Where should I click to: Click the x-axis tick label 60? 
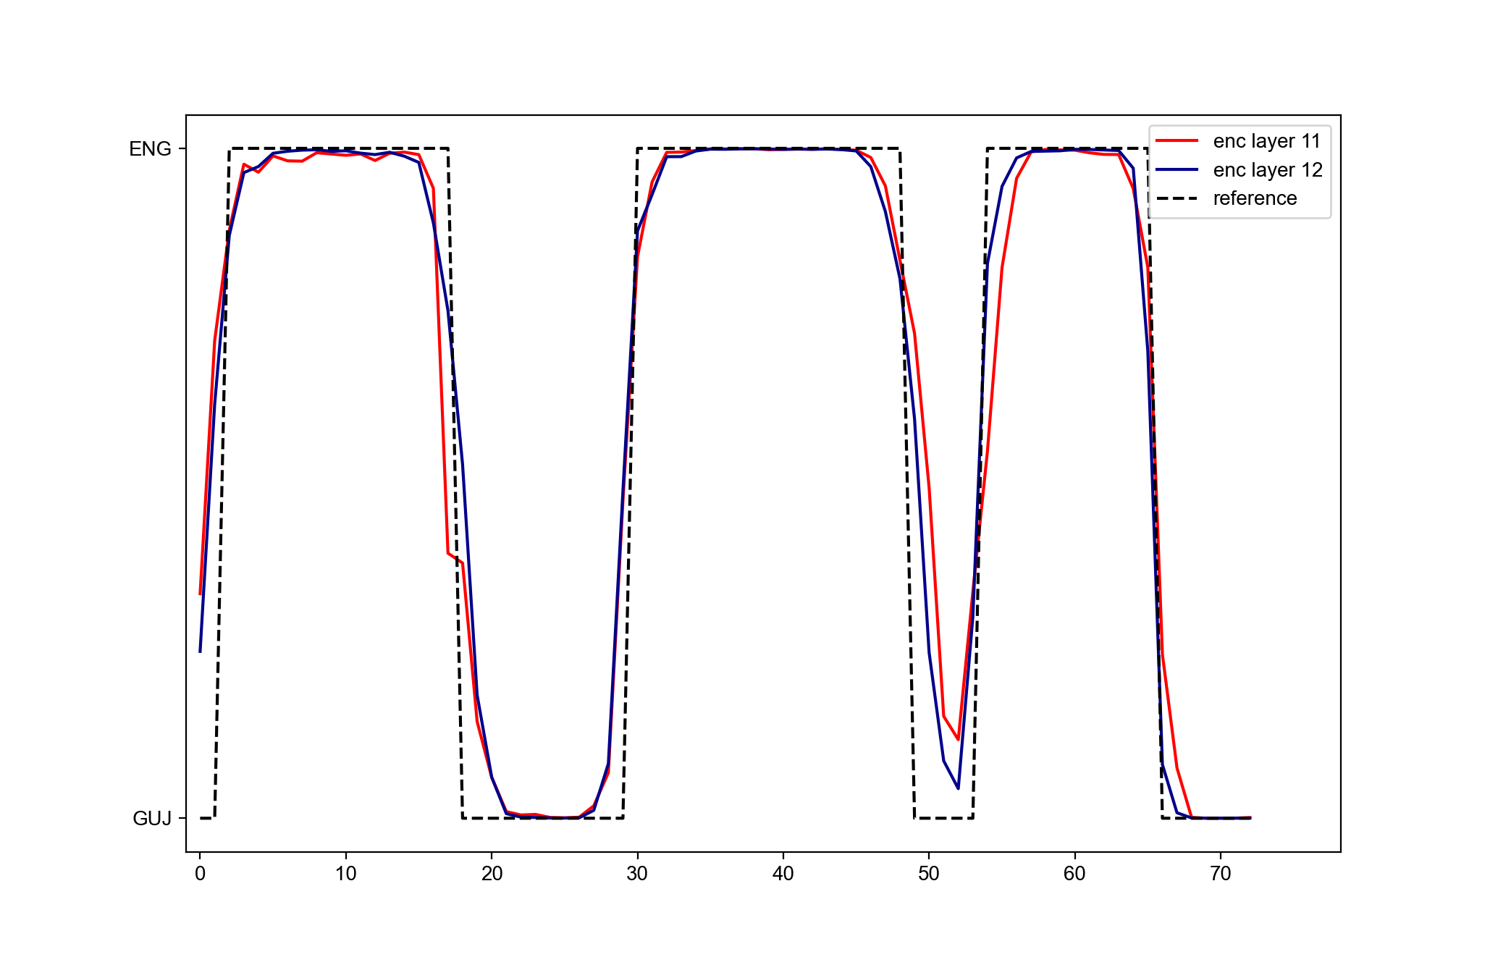pyautogui.click(x=1074, y=874)
